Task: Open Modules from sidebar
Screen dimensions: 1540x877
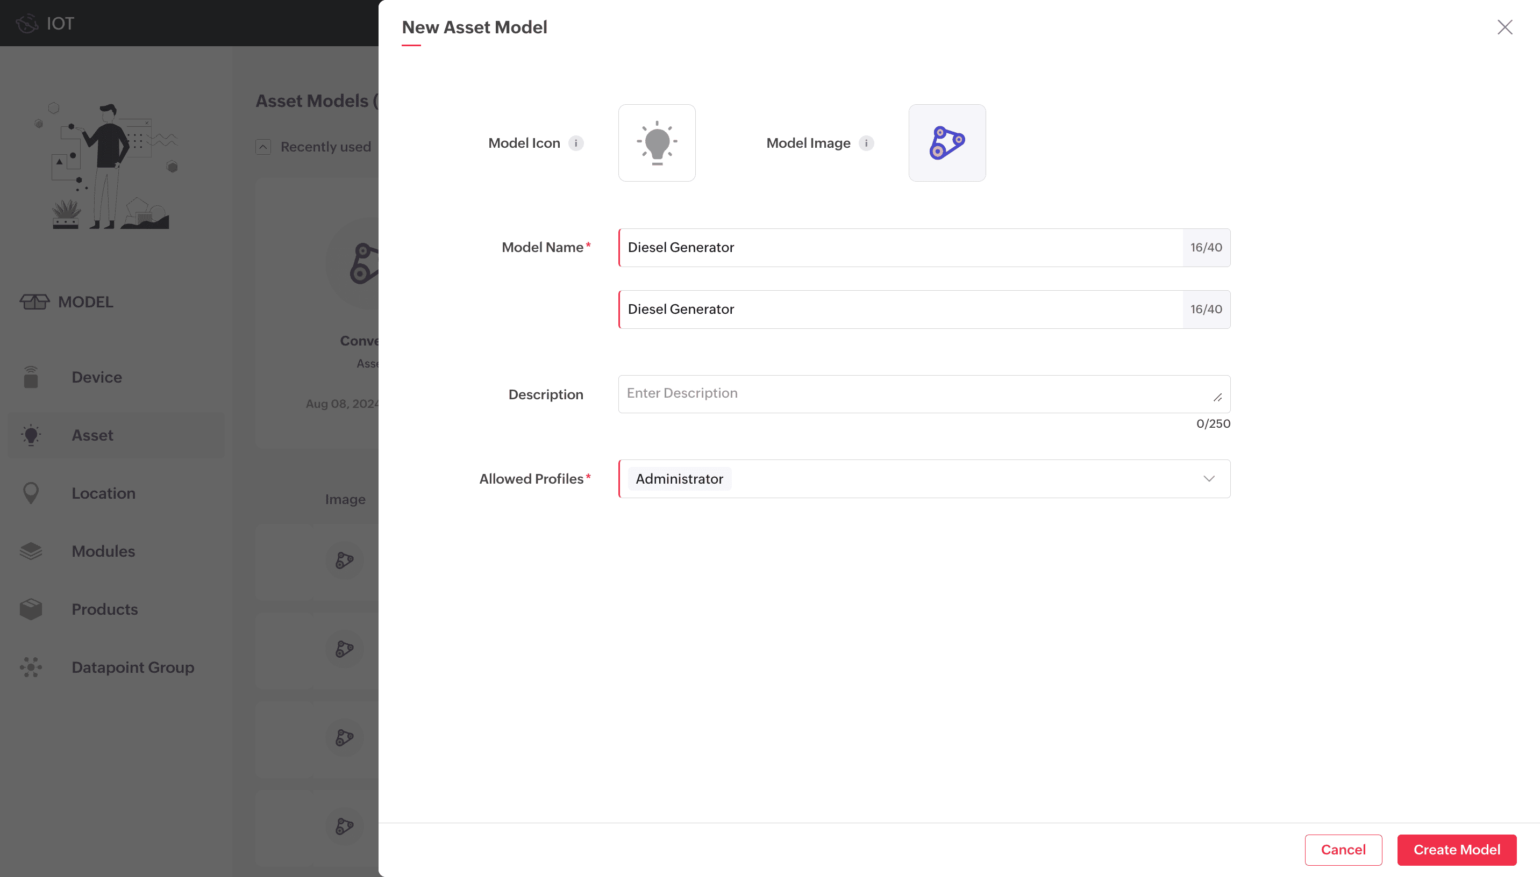Action: point(103,551)
